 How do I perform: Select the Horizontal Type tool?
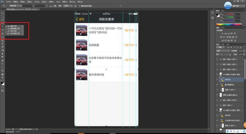2,64
